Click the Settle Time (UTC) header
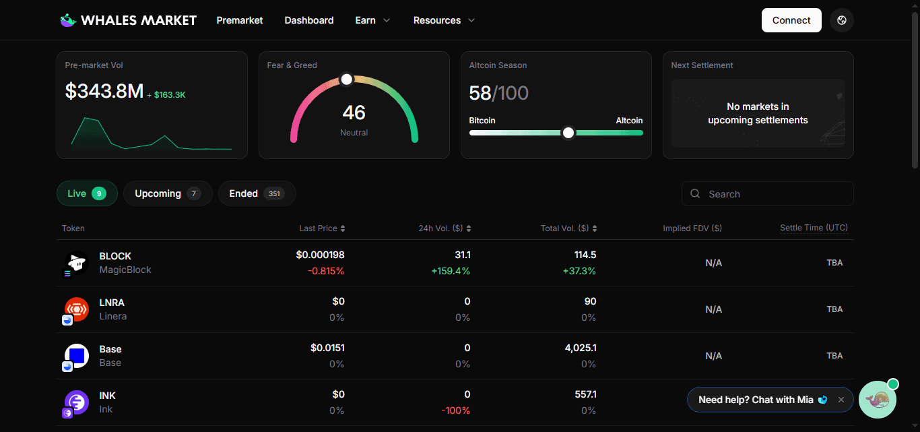 click(814, 228)
